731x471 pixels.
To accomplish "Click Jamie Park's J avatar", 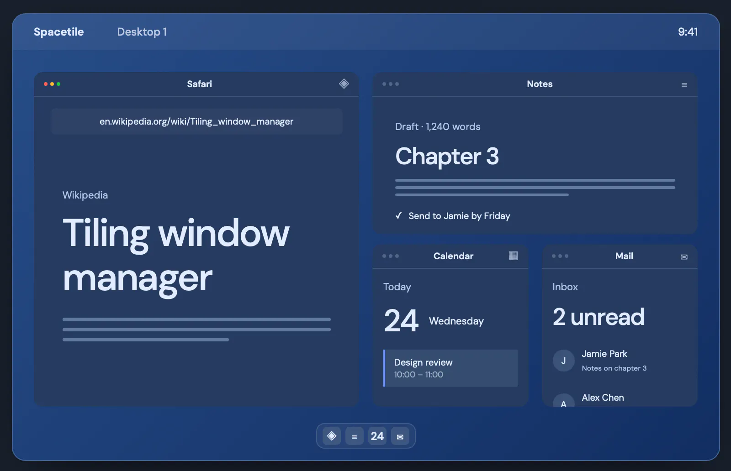I will pos(564,361).
